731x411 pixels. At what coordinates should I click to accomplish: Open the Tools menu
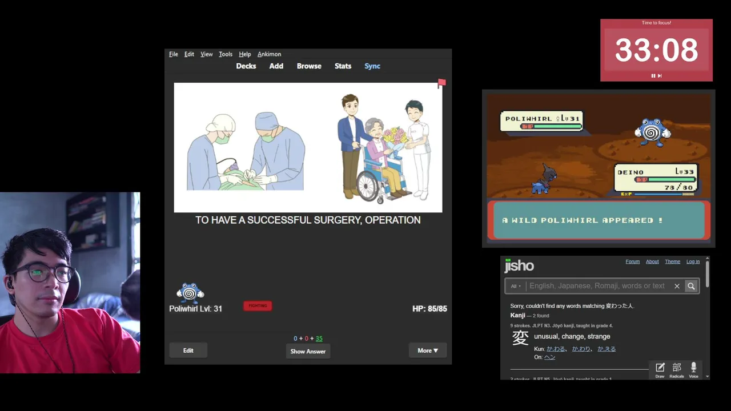226,54
